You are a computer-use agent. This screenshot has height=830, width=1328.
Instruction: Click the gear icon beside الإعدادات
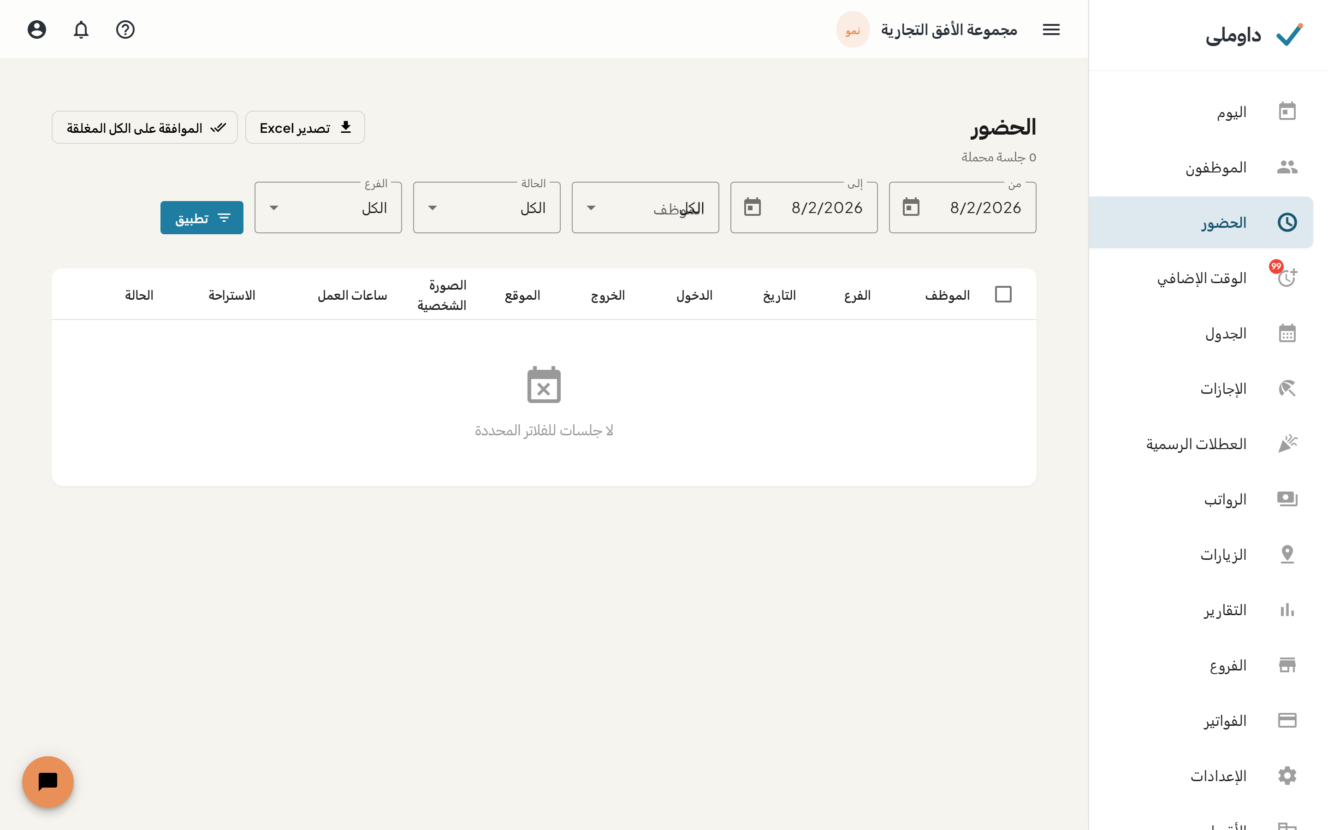1287,776
